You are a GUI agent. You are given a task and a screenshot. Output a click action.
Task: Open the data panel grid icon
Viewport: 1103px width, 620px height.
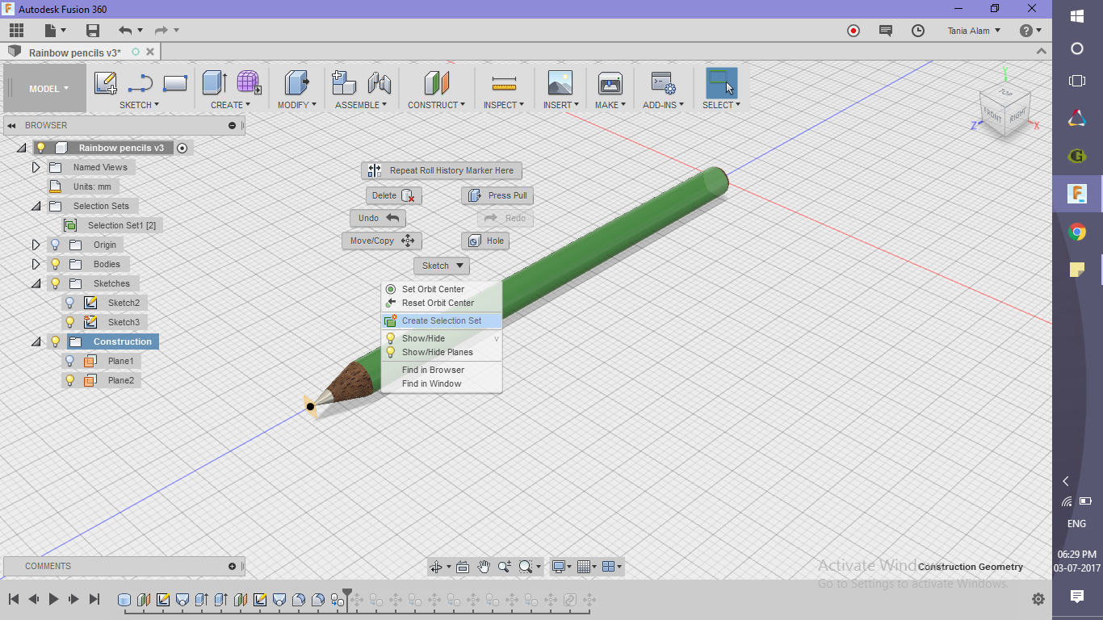[17, 31]
